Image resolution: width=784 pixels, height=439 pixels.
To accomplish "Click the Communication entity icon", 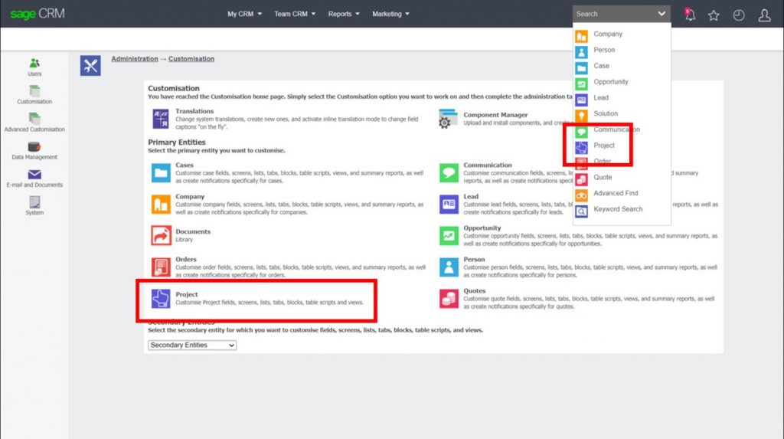I will click(x=449, y=173).
